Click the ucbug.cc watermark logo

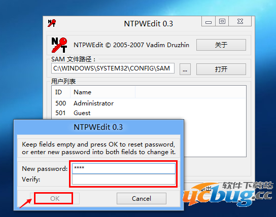(228, 194)
